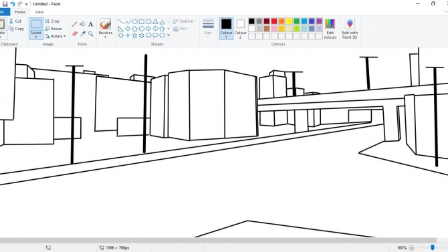
Task: Pick the pink palette swatch
Action: click(x=274, y=29)
